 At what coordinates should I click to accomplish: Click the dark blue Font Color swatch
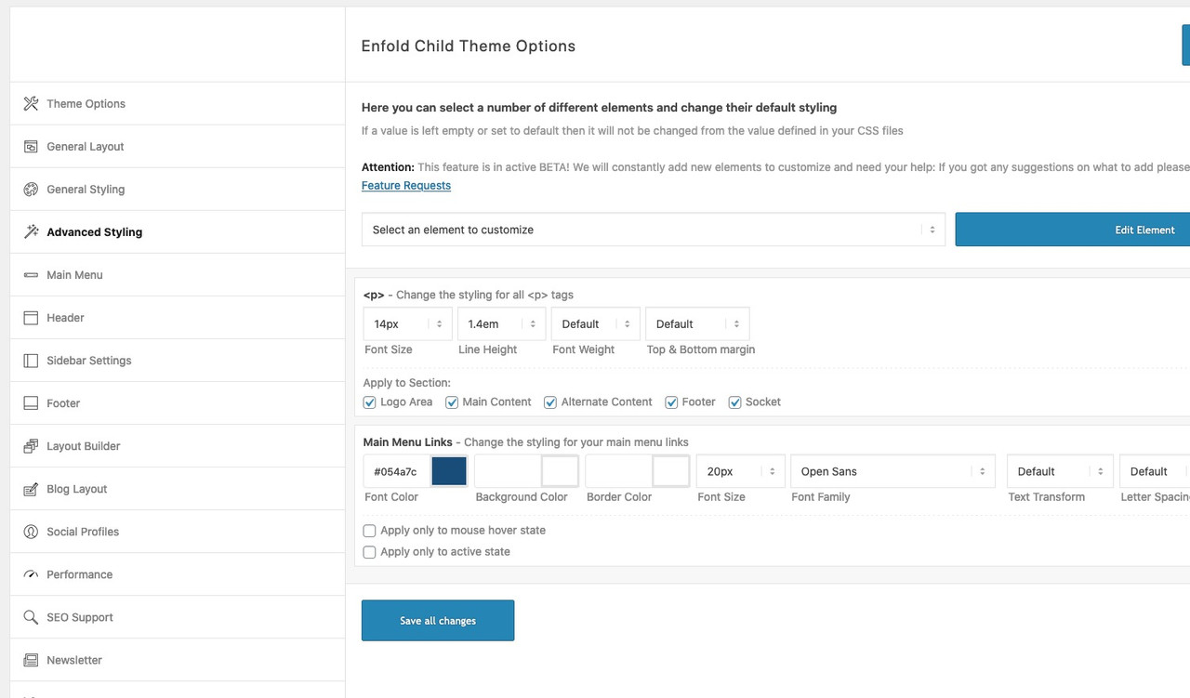pos(449,471)
